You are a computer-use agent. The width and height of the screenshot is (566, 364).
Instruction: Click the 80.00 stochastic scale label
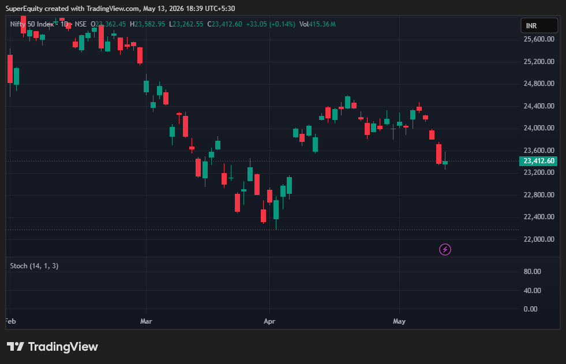532,271
